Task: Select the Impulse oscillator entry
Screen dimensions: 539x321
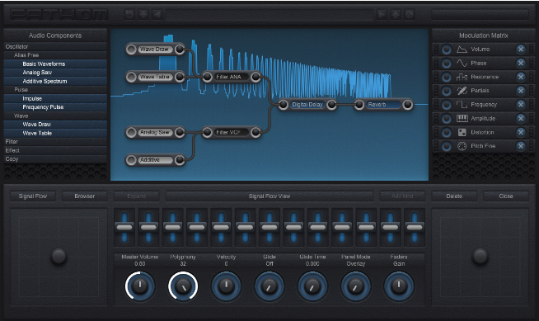Action: 55,98
